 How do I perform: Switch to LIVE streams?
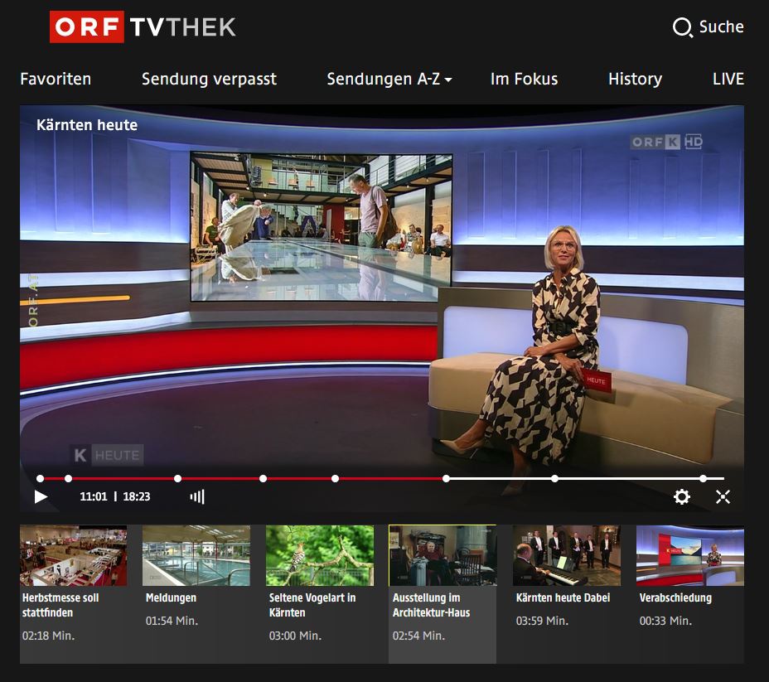728,79
